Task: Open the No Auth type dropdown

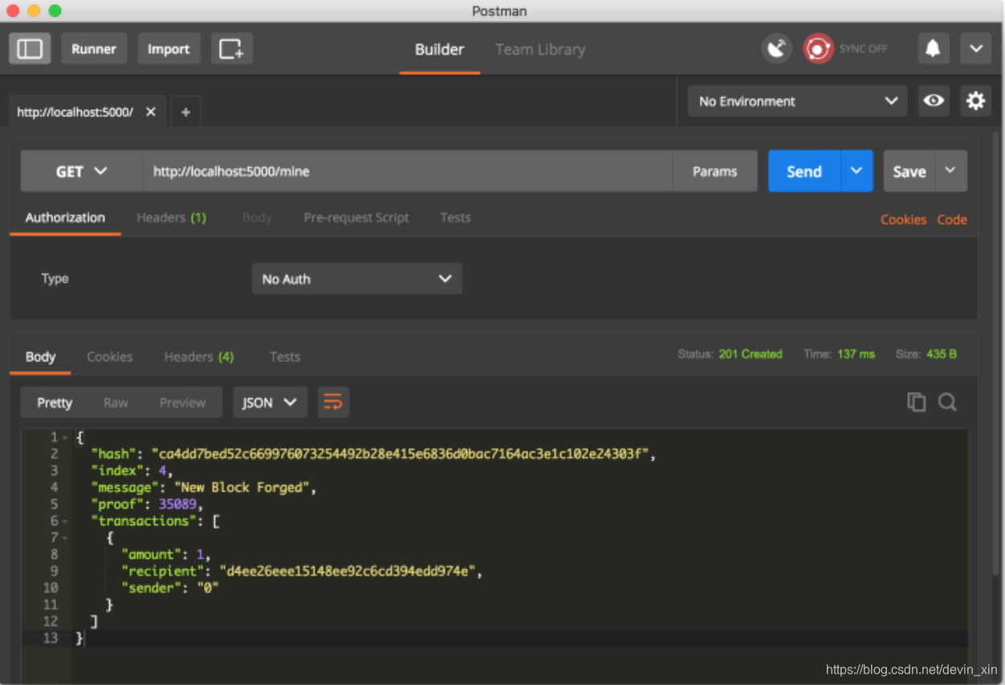Action: (356, 279)
